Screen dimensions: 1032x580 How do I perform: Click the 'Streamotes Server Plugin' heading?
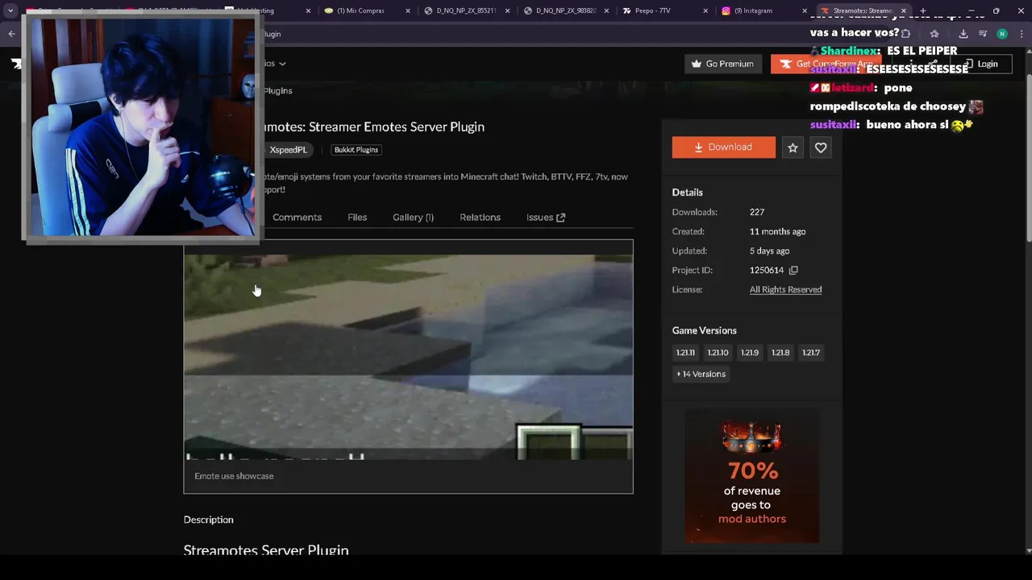pyautogui.click(x=266, y=550)
